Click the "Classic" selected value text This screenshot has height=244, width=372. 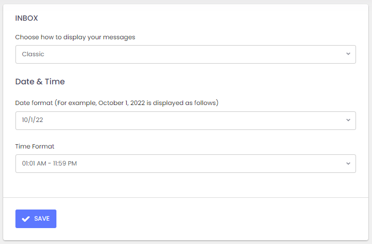(33, 54)
